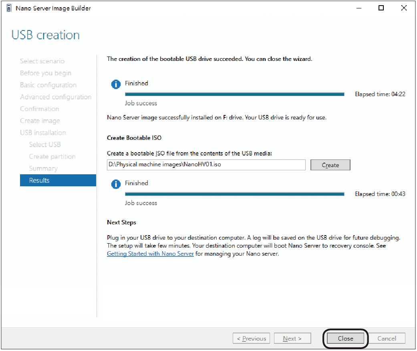Click the 'Create Bootable ISO' heading
This screenshot has width=417, height=351.
click(x=134, y=138)
